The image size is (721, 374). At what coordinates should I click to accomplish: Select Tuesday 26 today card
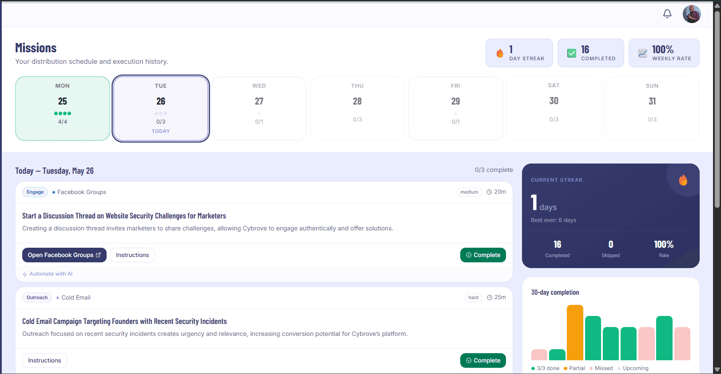tap(161, 109)
